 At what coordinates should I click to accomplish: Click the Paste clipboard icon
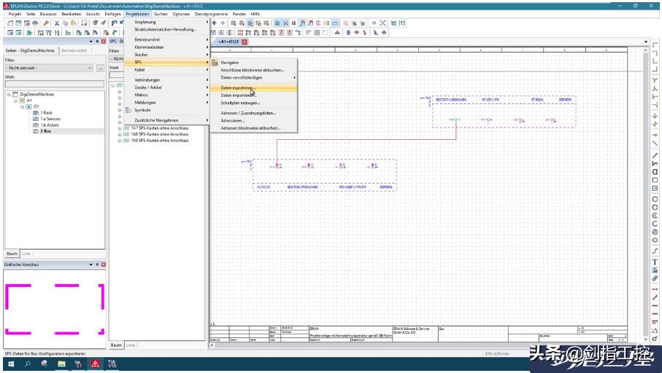click(73, 23)
